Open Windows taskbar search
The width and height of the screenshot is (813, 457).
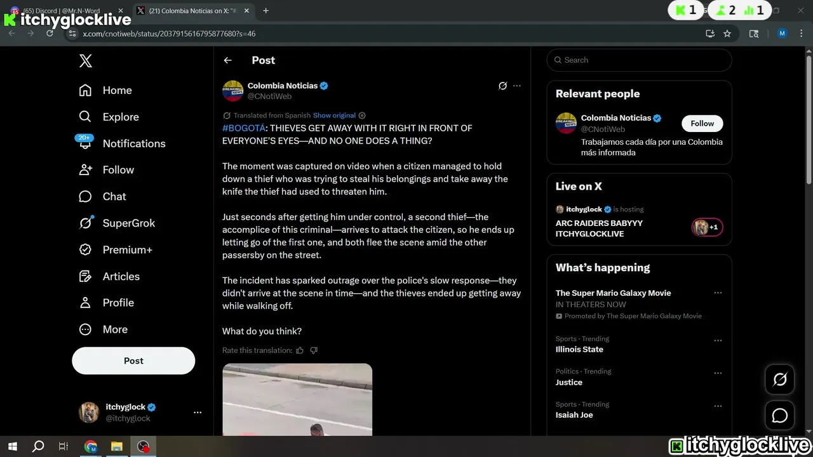38,446
